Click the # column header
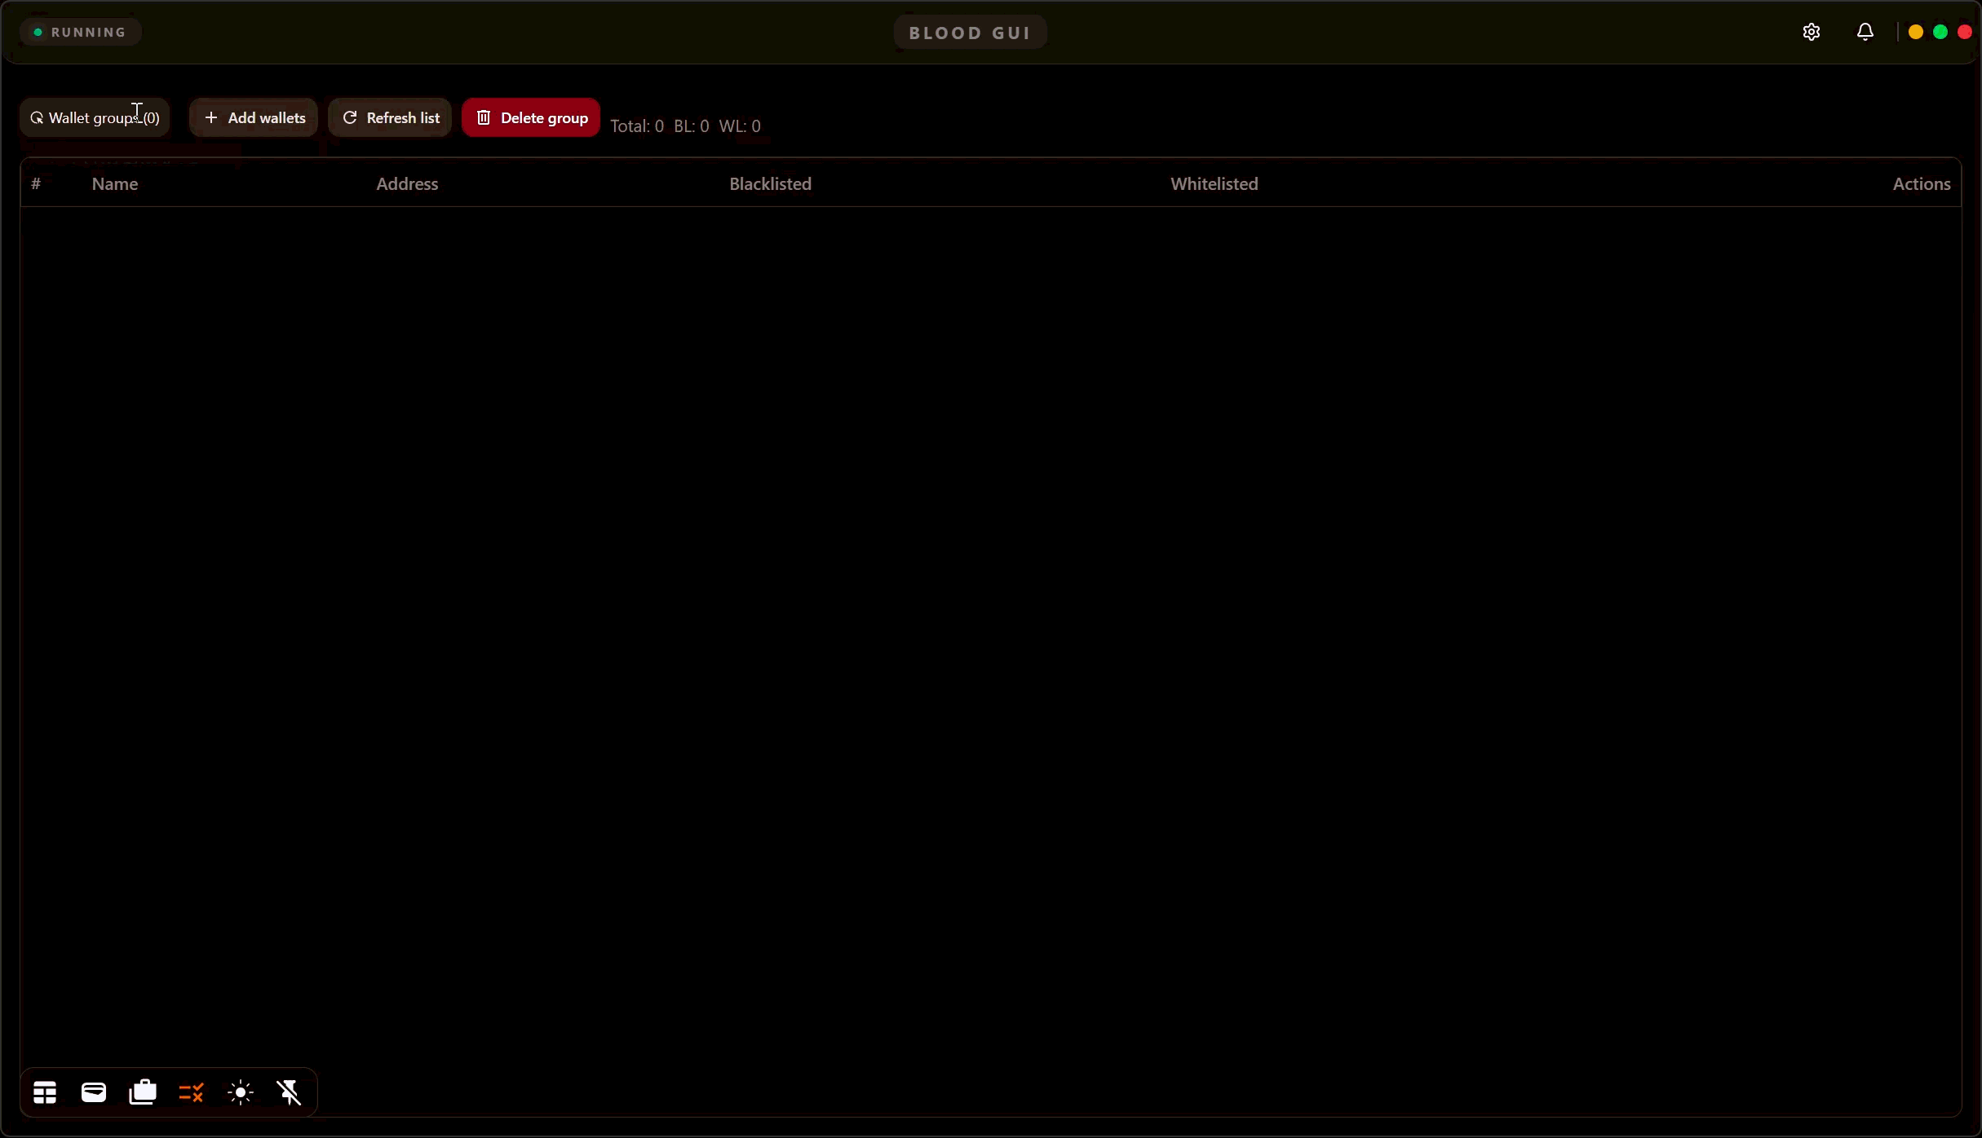1982x1138 pixels. pyautogui.click(x=36, y=184)
